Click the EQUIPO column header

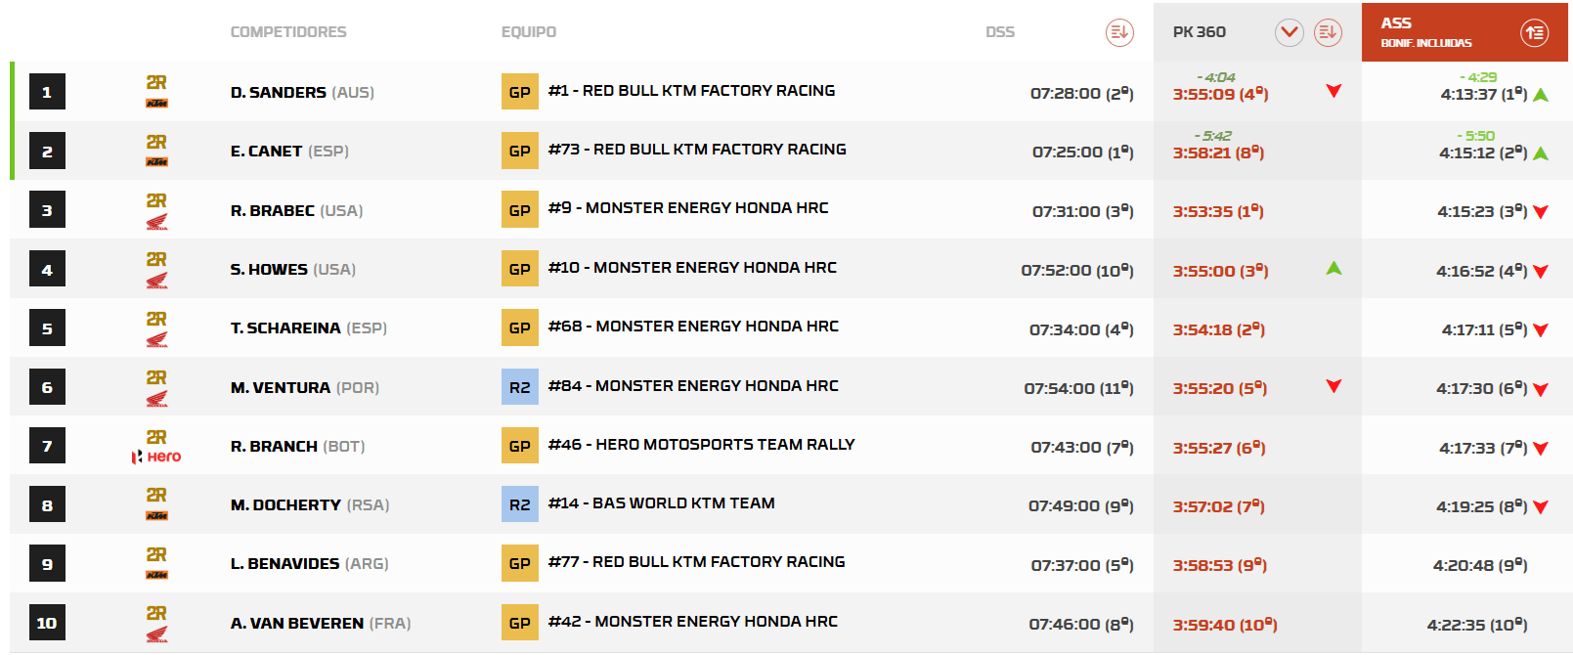tap(529, 32)
